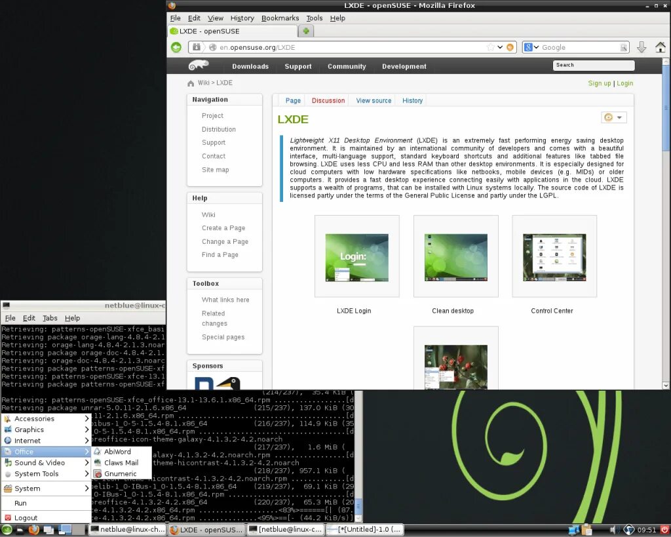Click the Wiki breadcrumb link
Image resolution: width=671 pixels, height=537 pixels.
point(203,83)
